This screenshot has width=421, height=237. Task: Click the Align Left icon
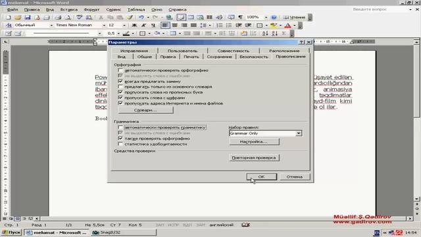[x=165, y=25]
